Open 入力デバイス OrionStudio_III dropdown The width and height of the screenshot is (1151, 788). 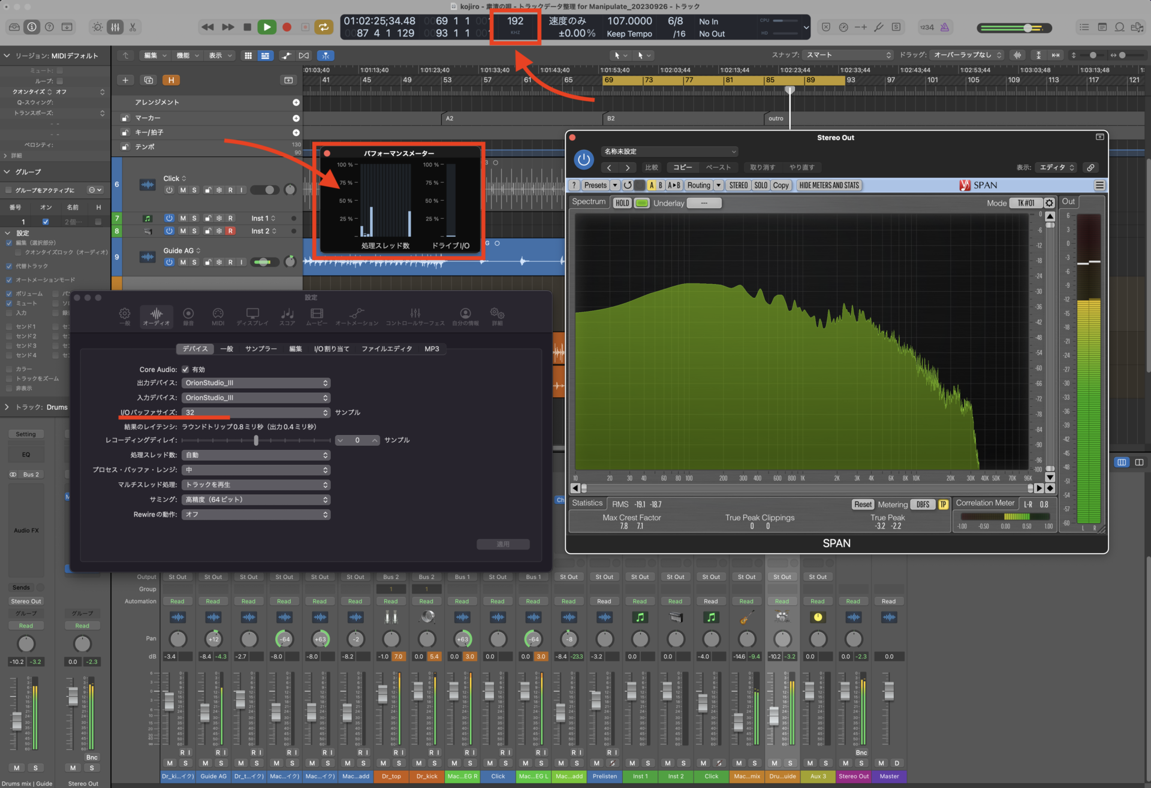pyautogui.click(x=256, y=398)
